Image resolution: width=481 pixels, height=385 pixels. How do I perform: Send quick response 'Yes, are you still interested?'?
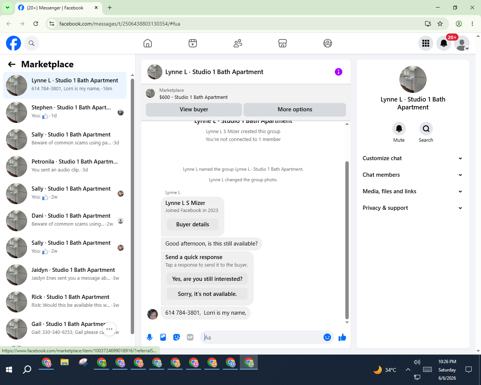[207, 279]
